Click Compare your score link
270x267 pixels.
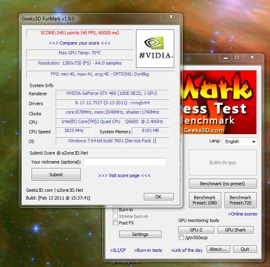point(79,43)
